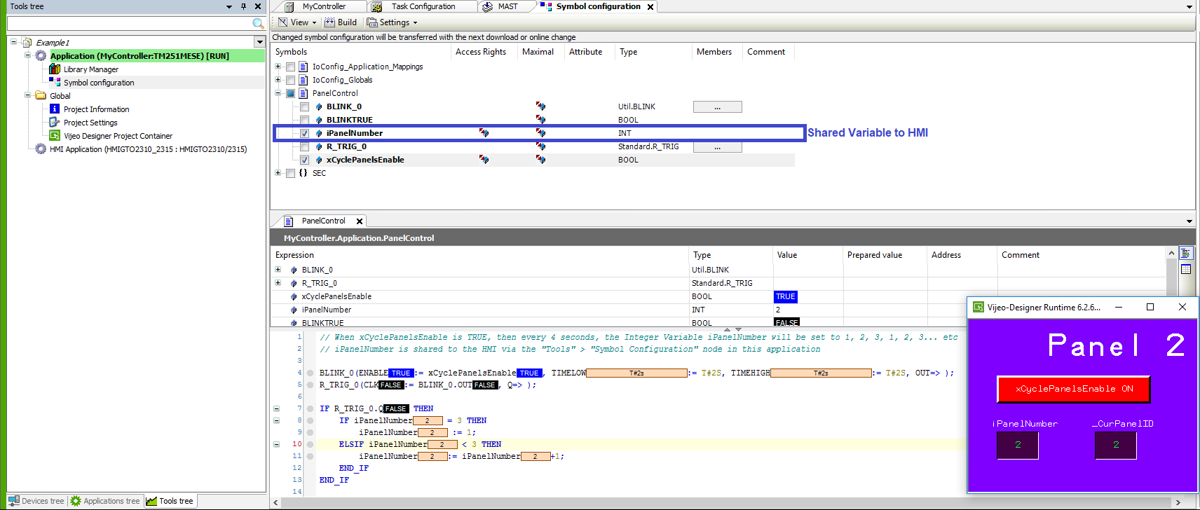Click BLINK_0 maximal rights icon
This screenshot has height=510, width=1200.
(x=540, y=106)
